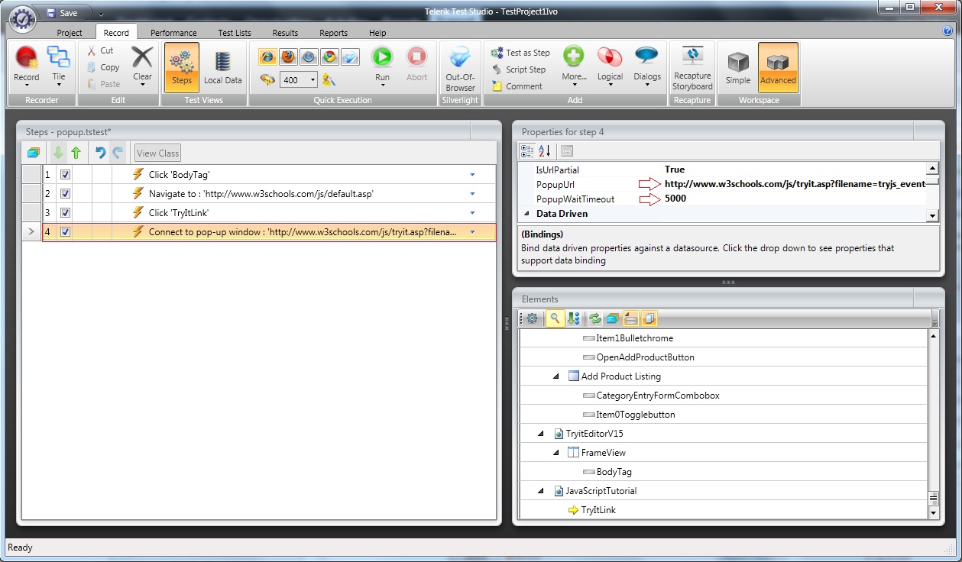Select the TryItLink element in tree
This screenshot has height=562, width=962.
pos(598,510)
